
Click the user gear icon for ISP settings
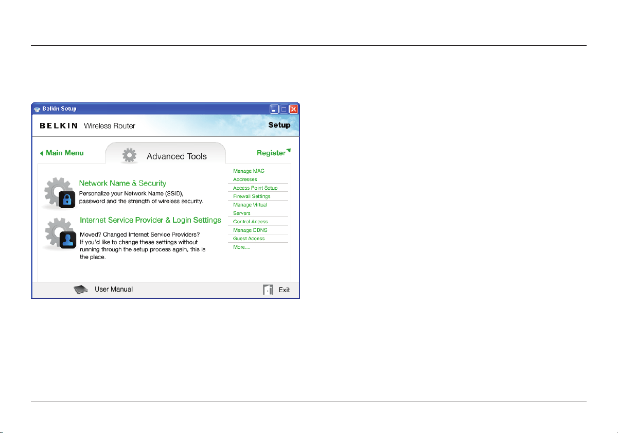pos(59,233)
